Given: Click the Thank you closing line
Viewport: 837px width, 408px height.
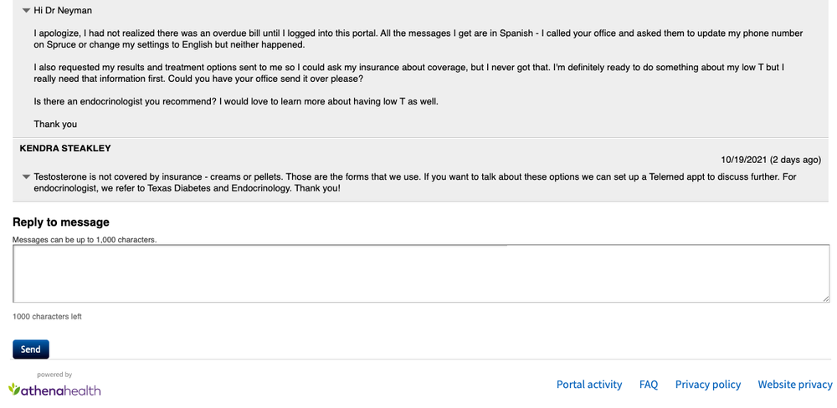Looking at the screenshot, I should [x=55, y=124].
